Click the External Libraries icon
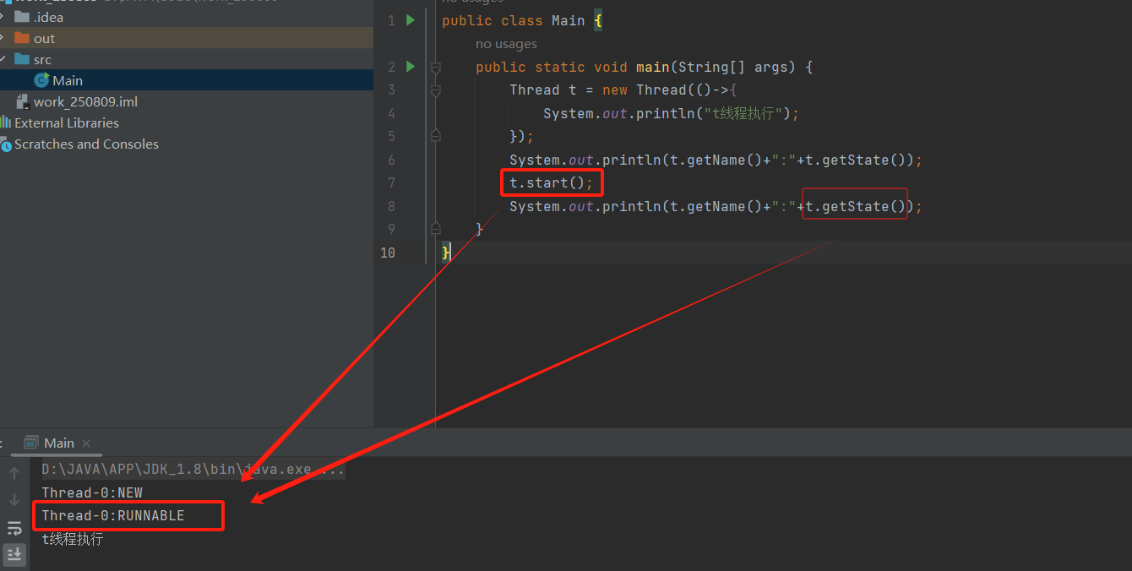 pos(6,122)
